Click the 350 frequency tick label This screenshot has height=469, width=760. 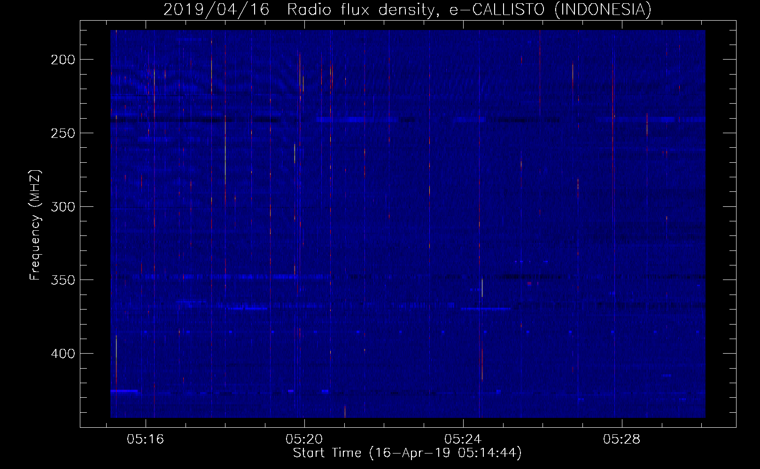63,280
